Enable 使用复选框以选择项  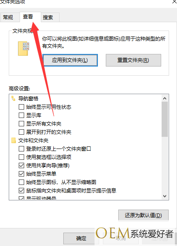[x=21, y=157]
